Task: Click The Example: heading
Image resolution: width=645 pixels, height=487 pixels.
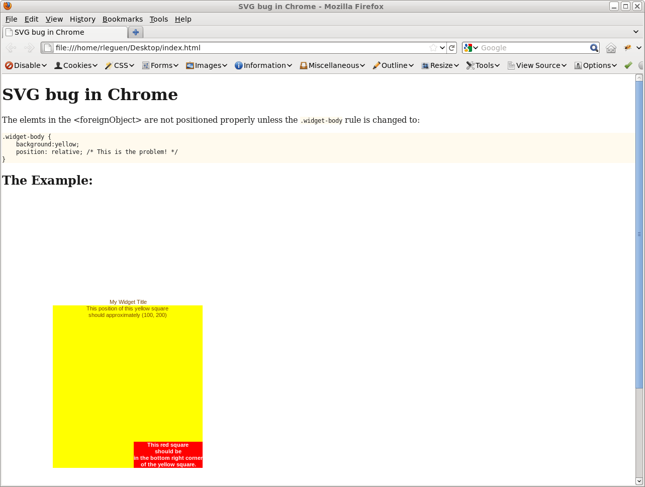Action: (47, 180)
